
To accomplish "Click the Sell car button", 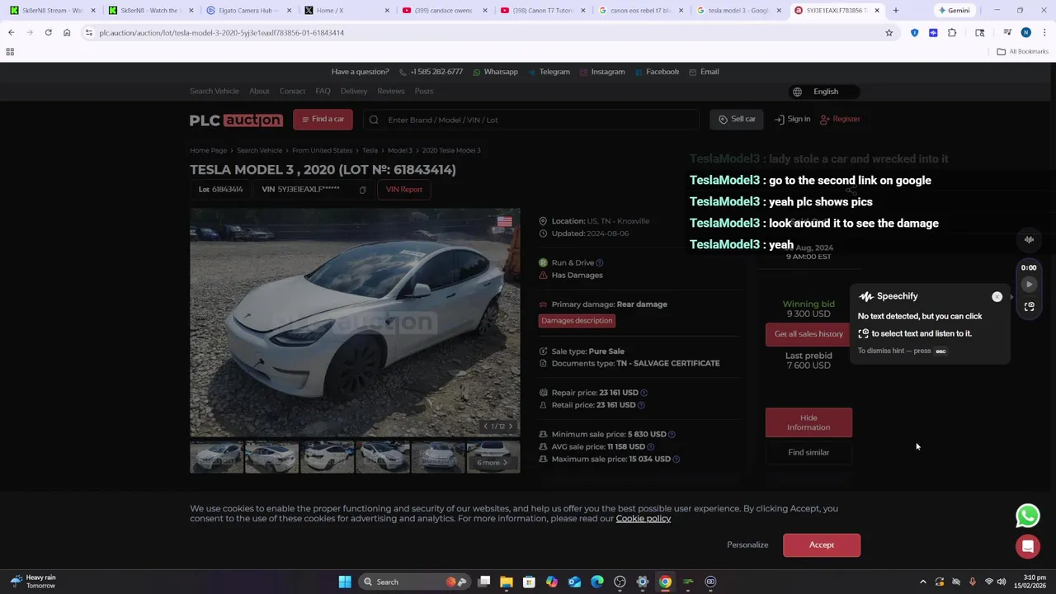I will [x=737, y=119].
